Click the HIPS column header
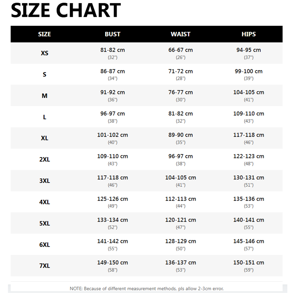The height and width of the screenshot is (295, 295). click(x=248, y=34)
